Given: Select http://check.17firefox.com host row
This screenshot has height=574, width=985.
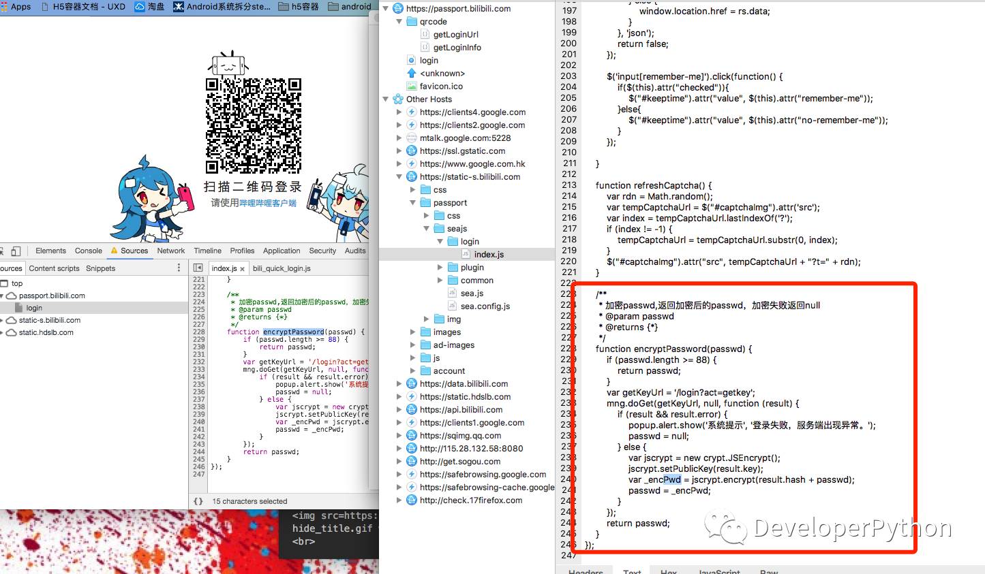Looking at the screenshot, I should pos(471,500).
